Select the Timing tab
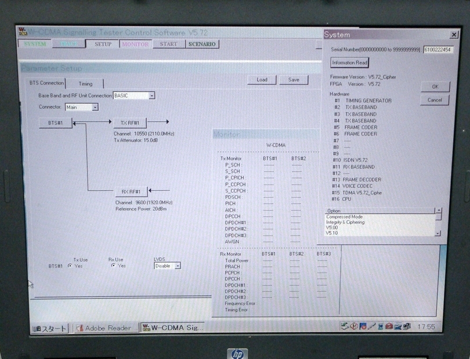 tap(85, 84)
